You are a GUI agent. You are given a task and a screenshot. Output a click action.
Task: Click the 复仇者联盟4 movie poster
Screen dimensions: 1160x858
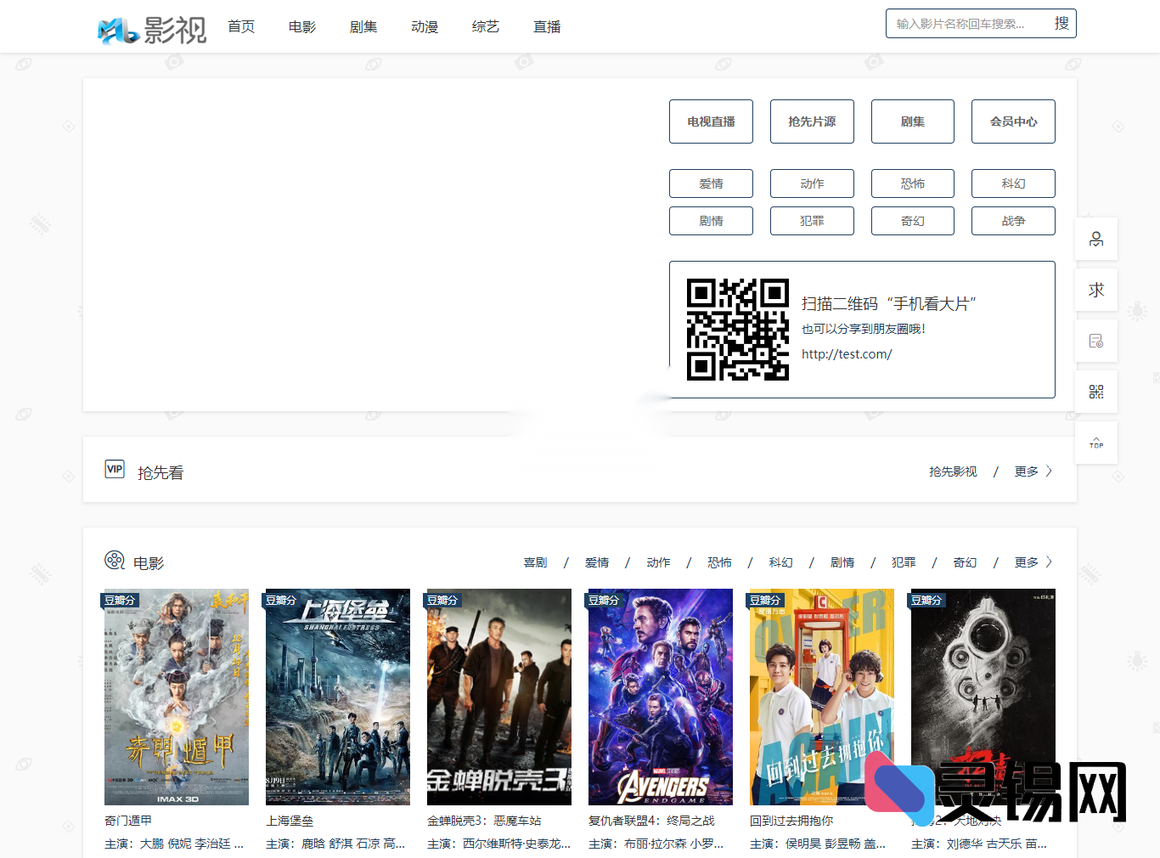pos(660,697)
